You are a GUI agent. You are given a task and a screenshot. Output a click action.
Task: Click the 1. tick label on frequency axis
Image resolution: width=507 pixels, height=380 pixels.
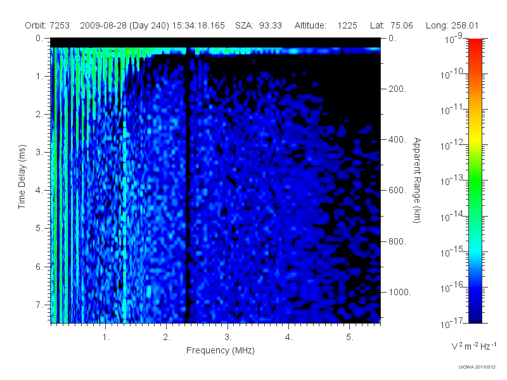point(106,338)
